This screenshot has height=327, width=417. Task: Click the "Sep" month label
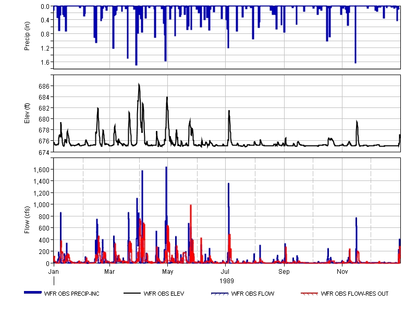(284, 272)
